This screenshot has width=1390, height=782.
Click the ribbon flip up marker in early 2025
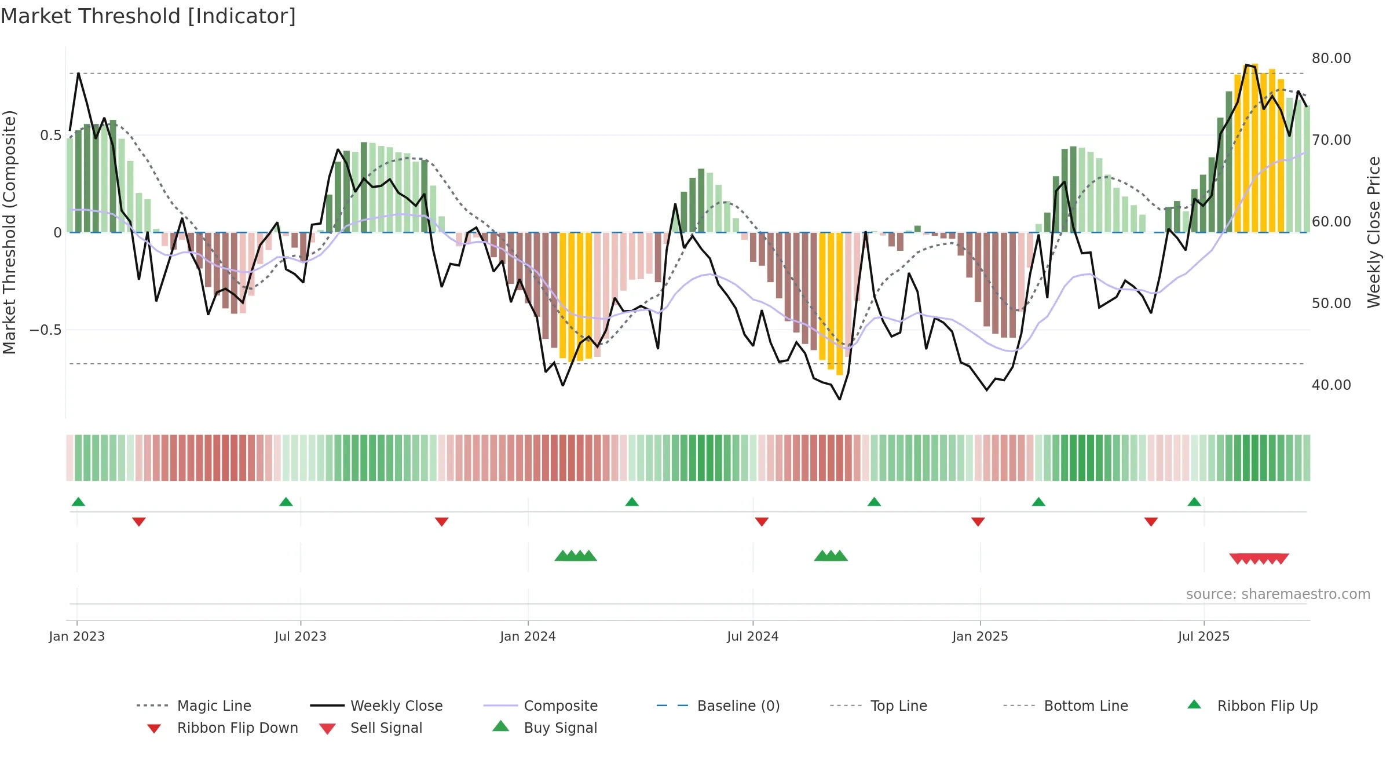1038,502
